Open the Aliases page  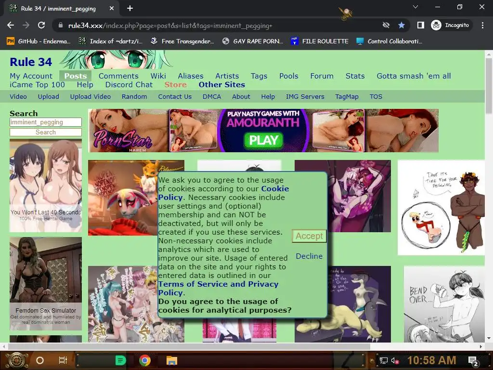pos(191,76)
